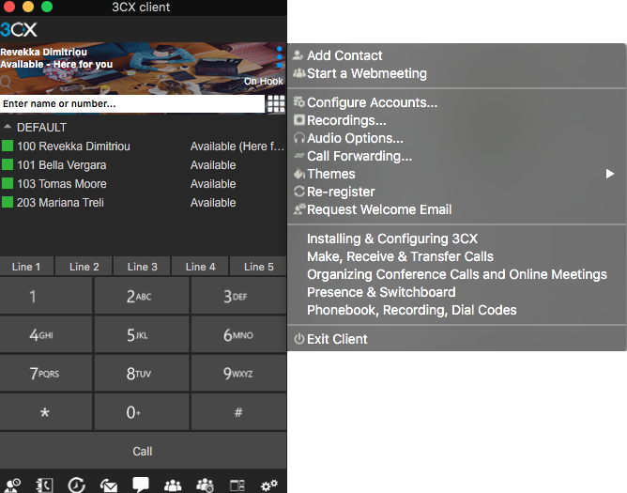Dial key 0+ on keypad
This screenshot has width=627, height=493.
click(x=142, y=411)
